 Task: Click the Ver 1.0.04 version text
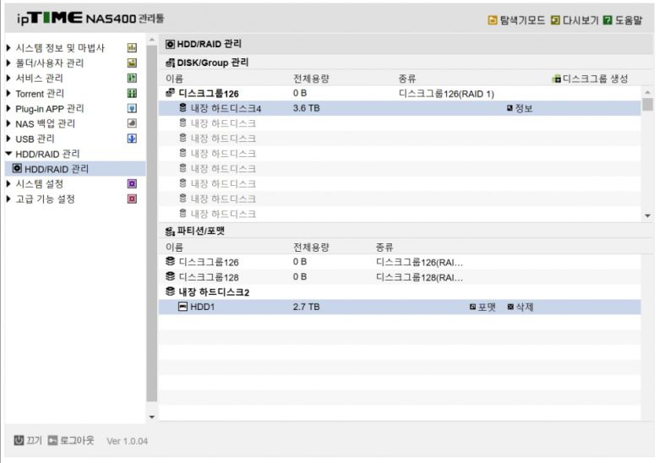pos(127,441)
